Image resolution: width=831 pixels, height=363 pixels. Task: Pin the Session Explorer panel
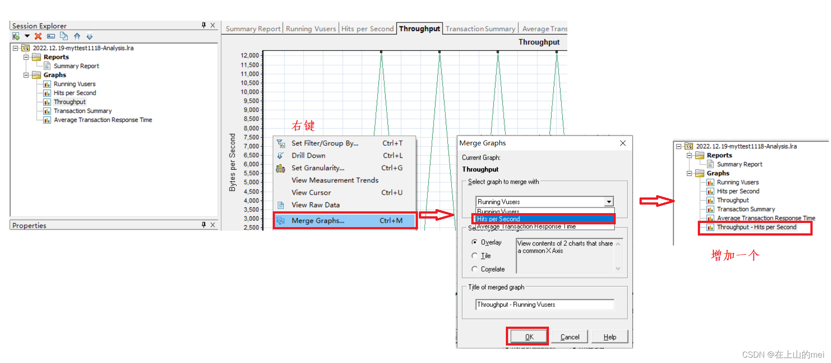pos(204,25)
